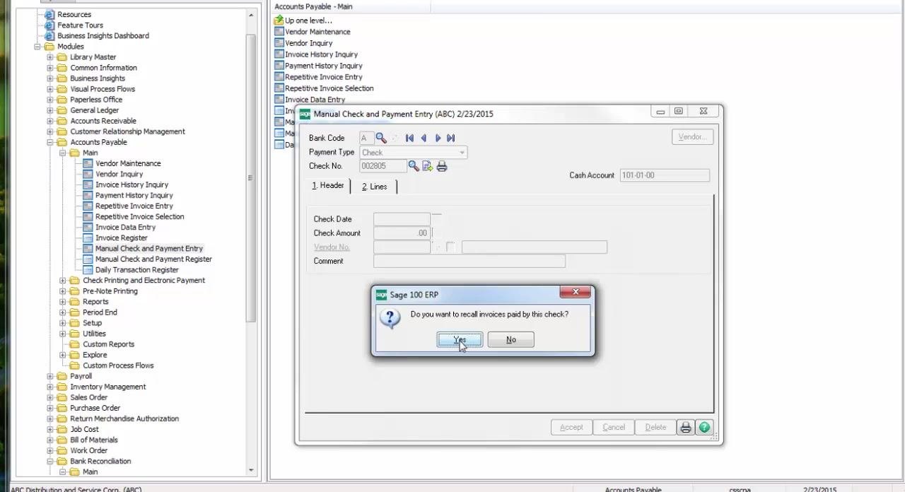Viewport: 905px width, 492px height.
Task: Click the Cash Account field
Action: 665,175
